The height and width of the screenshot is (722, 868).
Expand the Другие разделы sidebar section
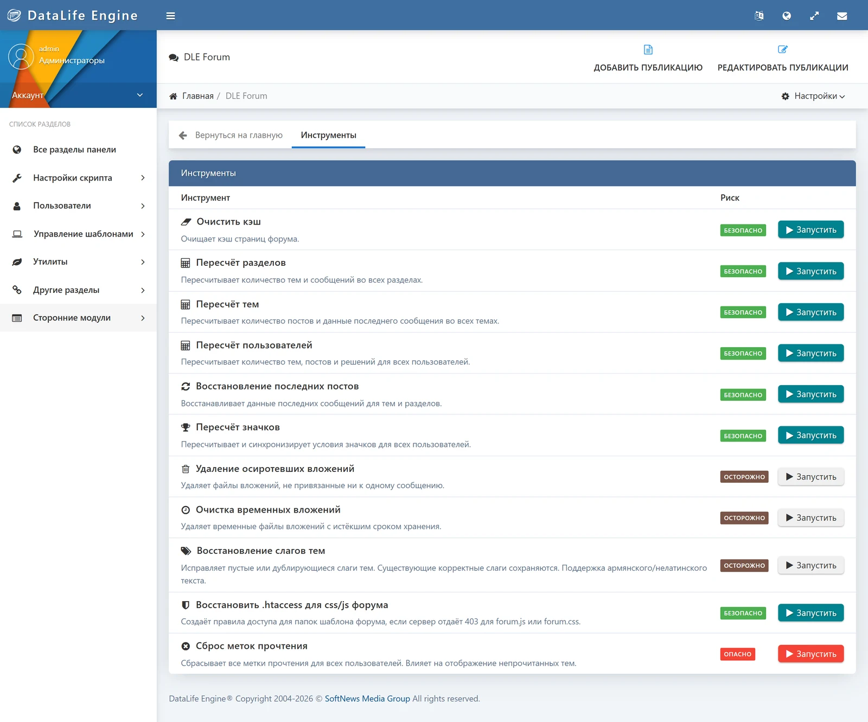pyautogui.click(x=78, y=290)
